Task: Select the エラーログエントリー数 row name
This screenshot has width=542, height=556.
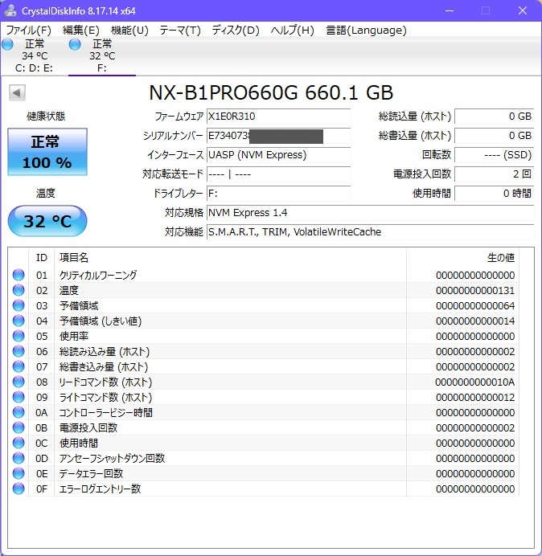Action: [100, 489]
